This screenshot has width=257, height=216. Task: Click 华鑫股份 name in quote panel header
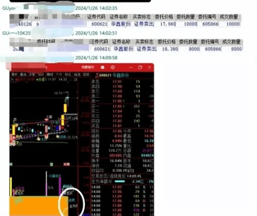pos(120,75)
